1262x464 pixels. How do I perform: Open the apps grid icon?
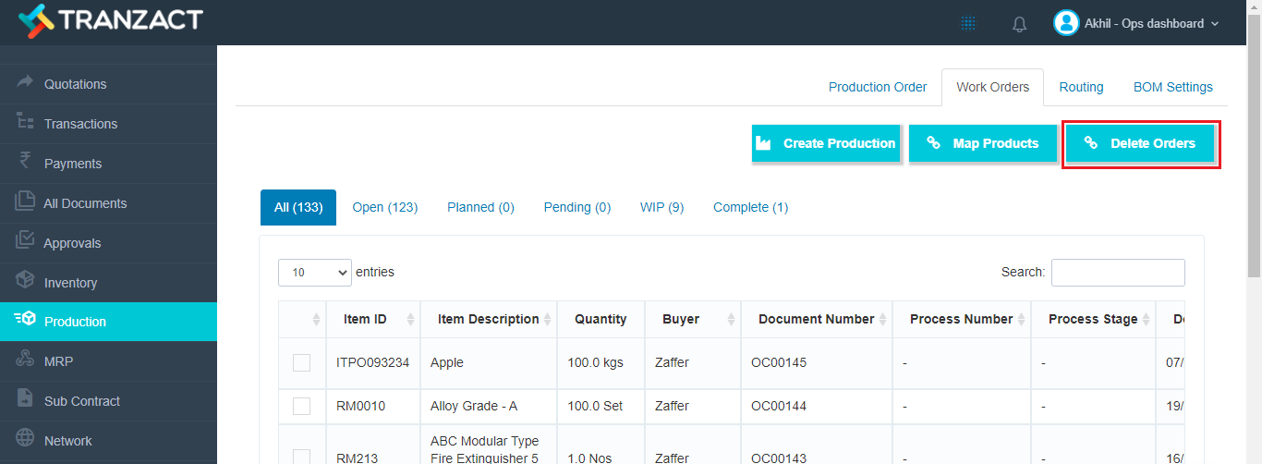coord(968,23)
